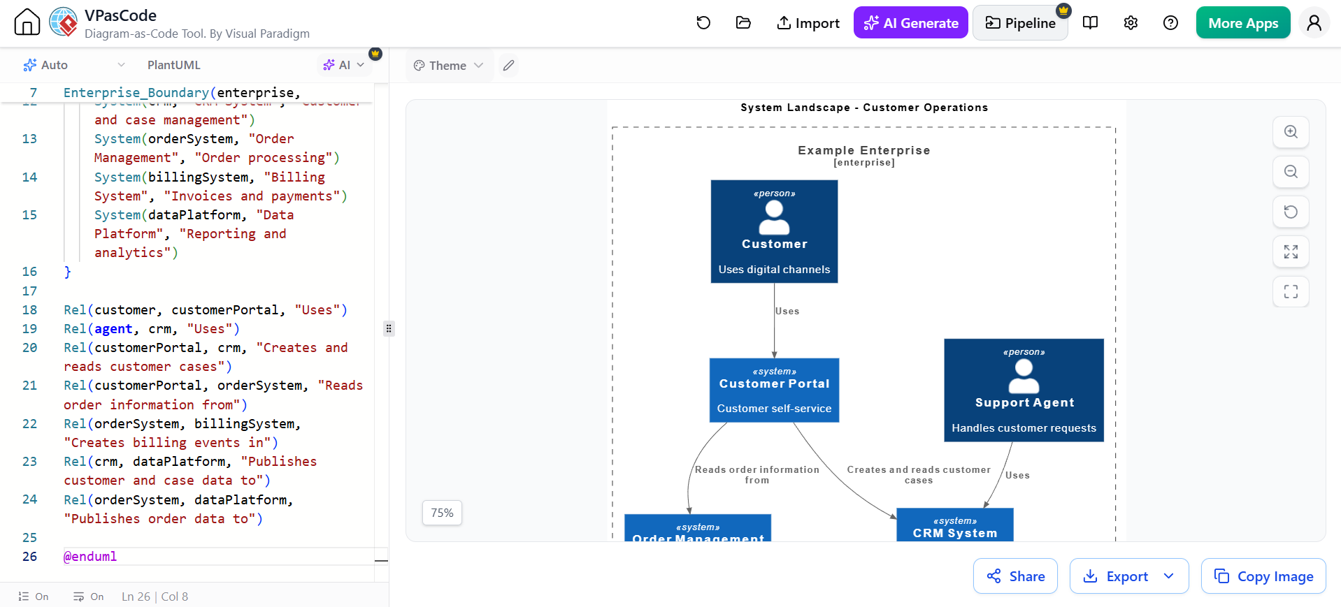Click the System(dataPlatform code line
Screen dimensions: 1341x607
click(x=194, y=234)
